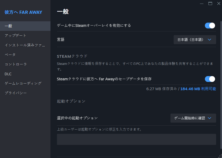
Task: Maximize the properties window
Action: [x=210, y=3]
